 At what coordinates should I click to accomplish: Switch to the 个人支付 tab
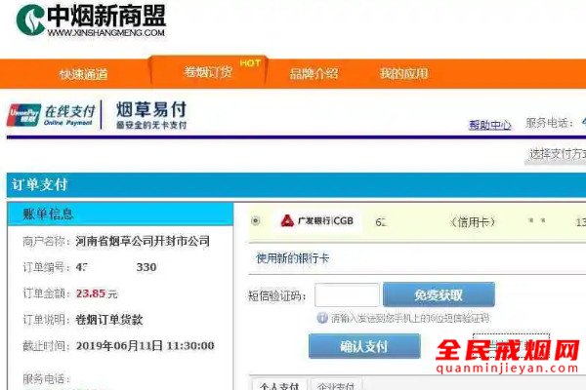coord(279,385)
